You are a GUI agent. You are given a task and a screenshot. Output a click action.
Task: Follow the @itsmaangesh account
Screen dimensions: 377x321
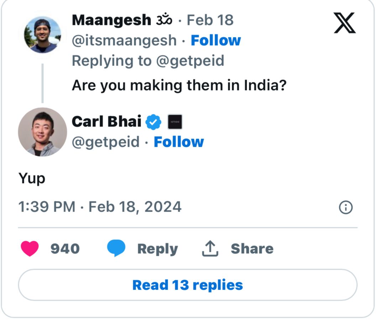tap(216, 40)
